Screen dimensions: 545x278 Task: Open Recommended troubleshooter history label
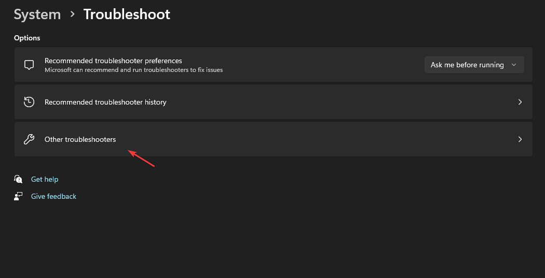pos(105,103)
